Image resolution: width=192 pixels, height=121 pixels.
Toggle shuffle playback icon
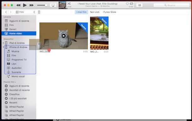(x=69, y=3)
